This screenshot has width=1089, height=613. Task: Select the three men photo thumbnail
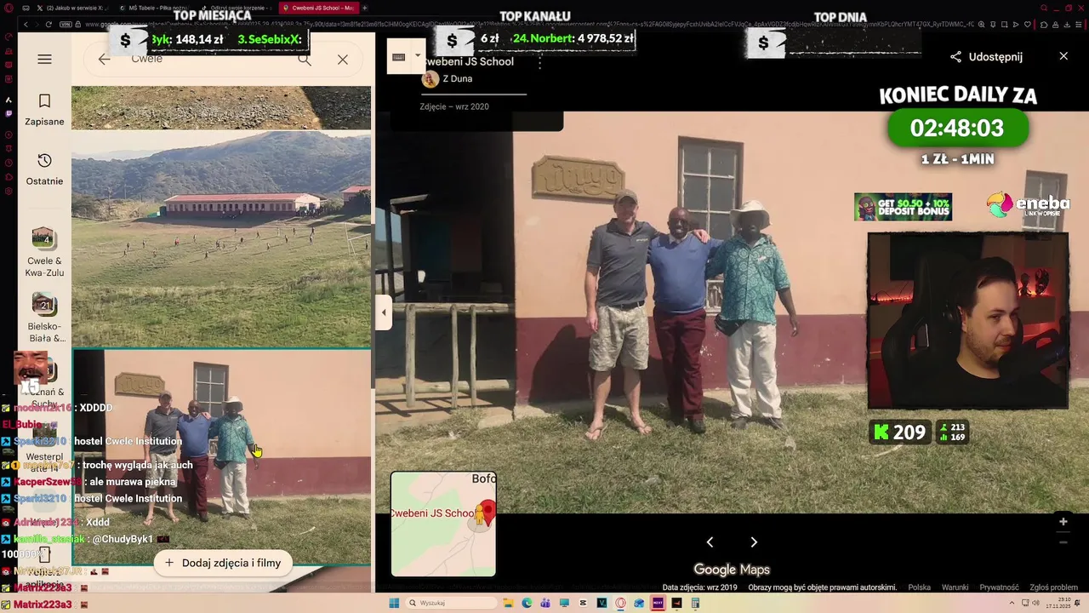pyautogui.click(x=221, y=457)
